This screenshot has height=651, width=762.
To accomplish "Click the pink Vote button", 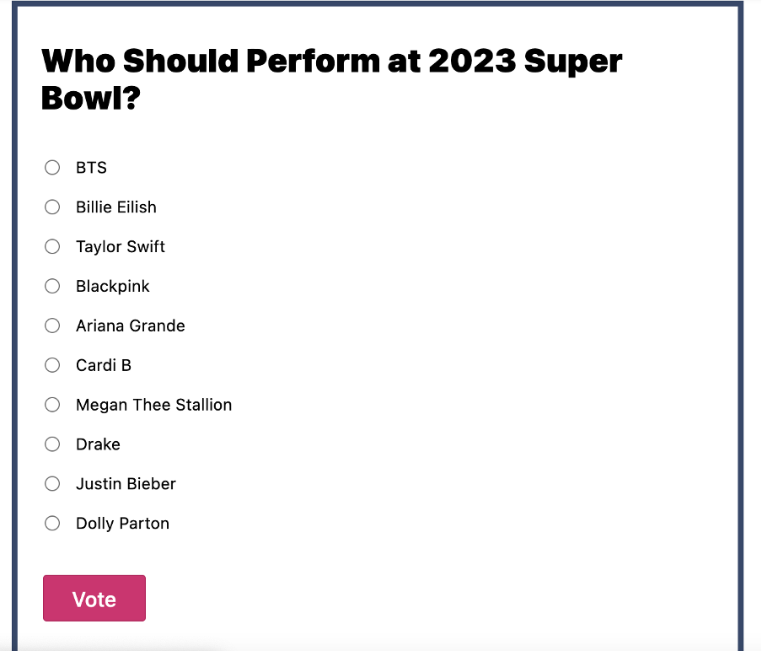I will pos(94,599).
